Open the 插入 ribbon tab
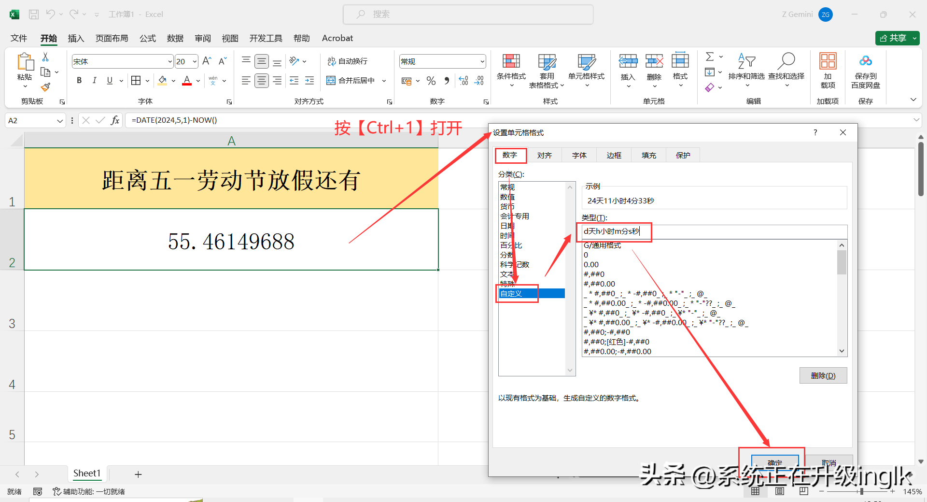The image size is (927, 502). [x=76, y=38]
